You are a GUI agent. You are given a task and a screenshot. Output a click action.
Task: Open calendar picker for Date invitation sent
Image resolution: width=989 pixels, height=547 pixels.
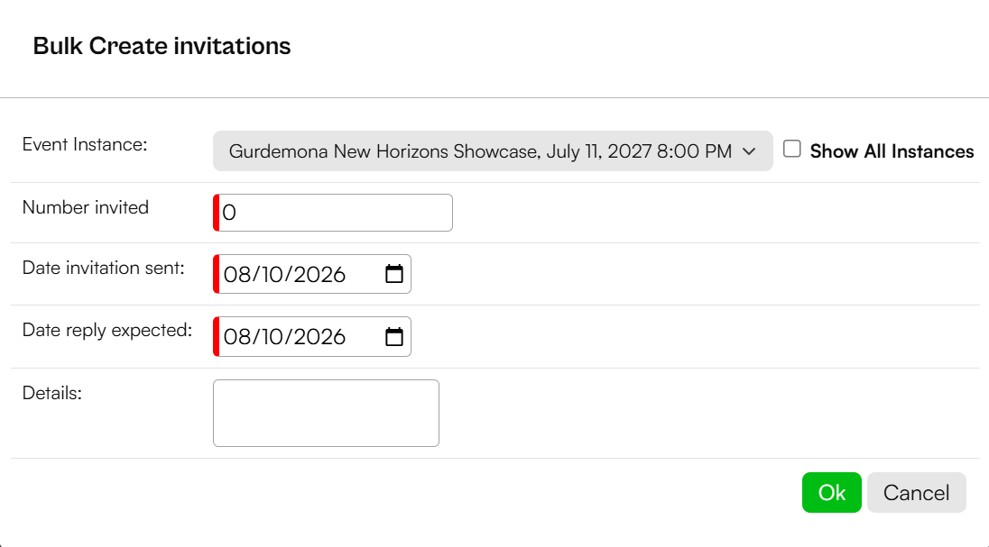pyautogui.click(x=394, y=274)
